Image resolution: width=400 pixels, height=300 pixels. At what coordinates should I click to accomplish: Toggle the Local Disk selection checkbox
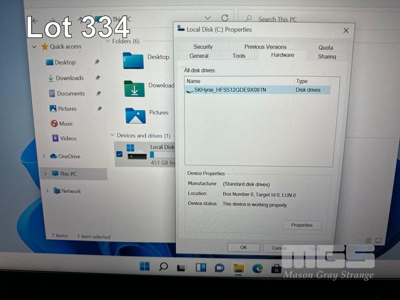[x=119, y=154]
